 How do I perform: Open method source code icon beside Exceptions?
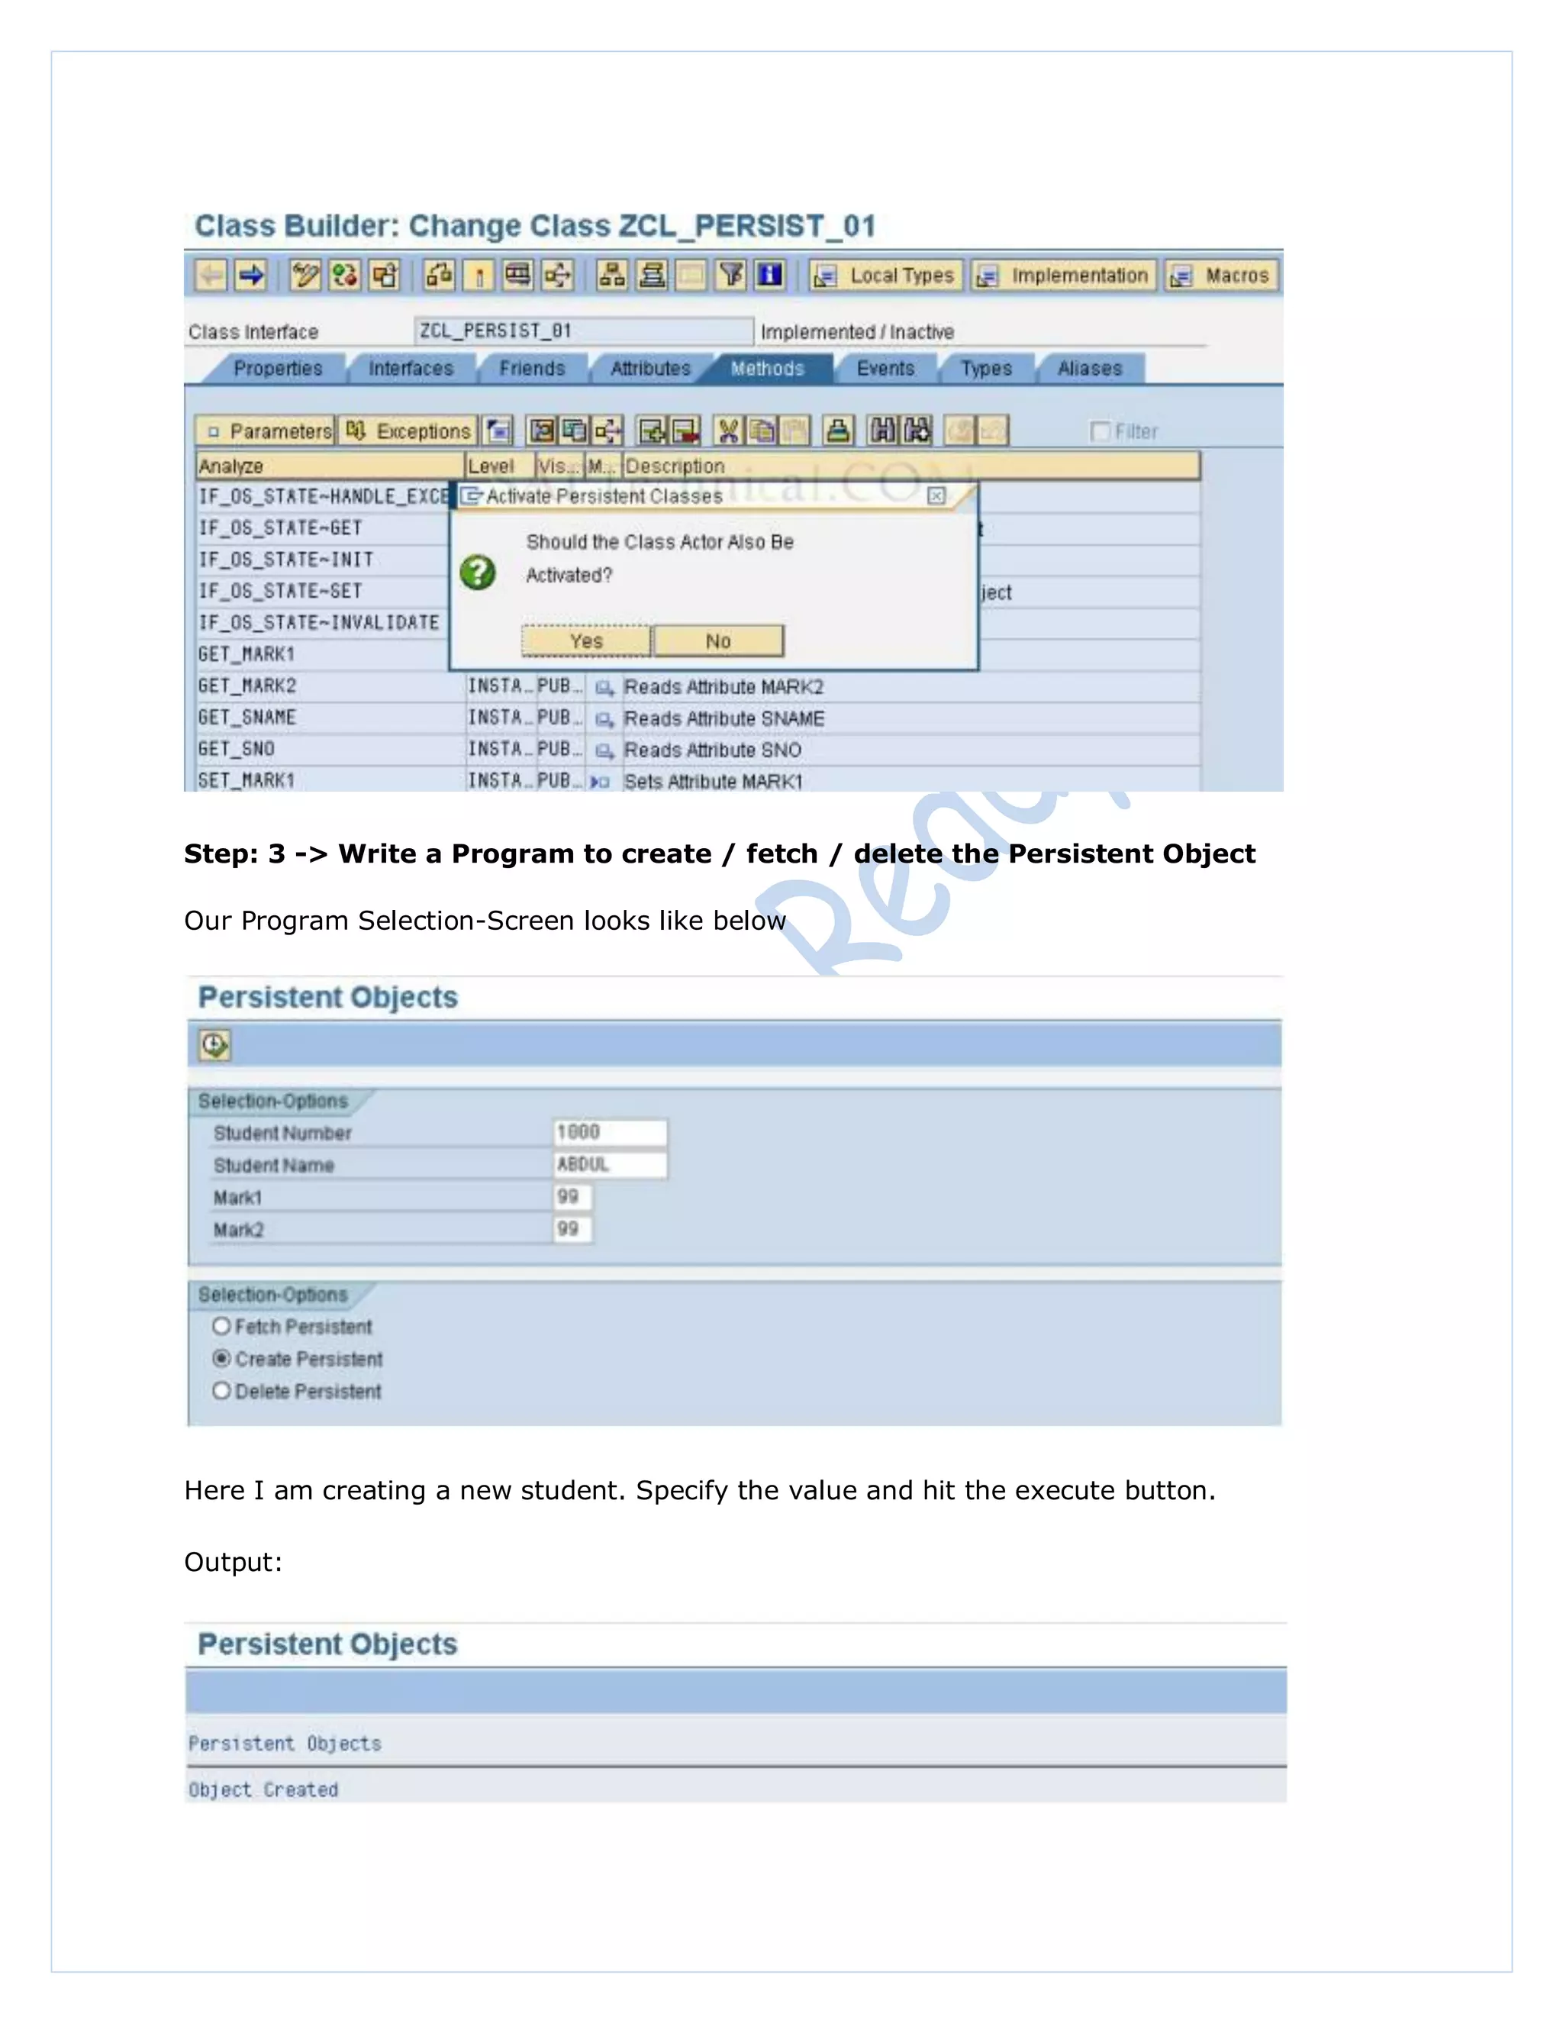(499, 431)
